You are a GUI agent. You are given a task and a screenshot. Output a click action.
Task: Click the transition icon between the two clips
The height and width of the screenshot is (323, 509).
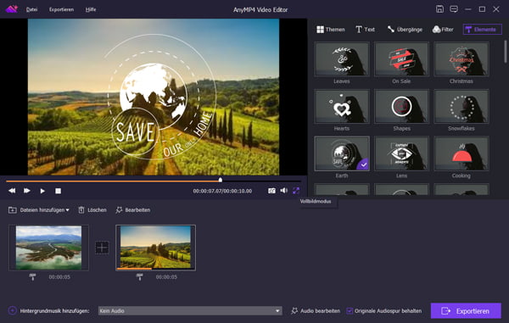[102, 248]
